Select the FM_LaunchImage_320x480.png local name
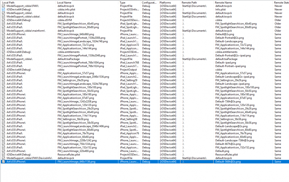 point(75,151)
